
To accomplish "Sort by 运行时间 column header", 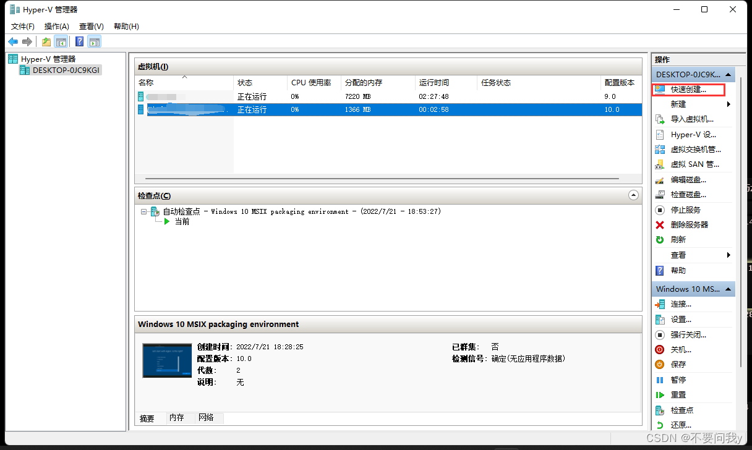I will coord(446,82).
